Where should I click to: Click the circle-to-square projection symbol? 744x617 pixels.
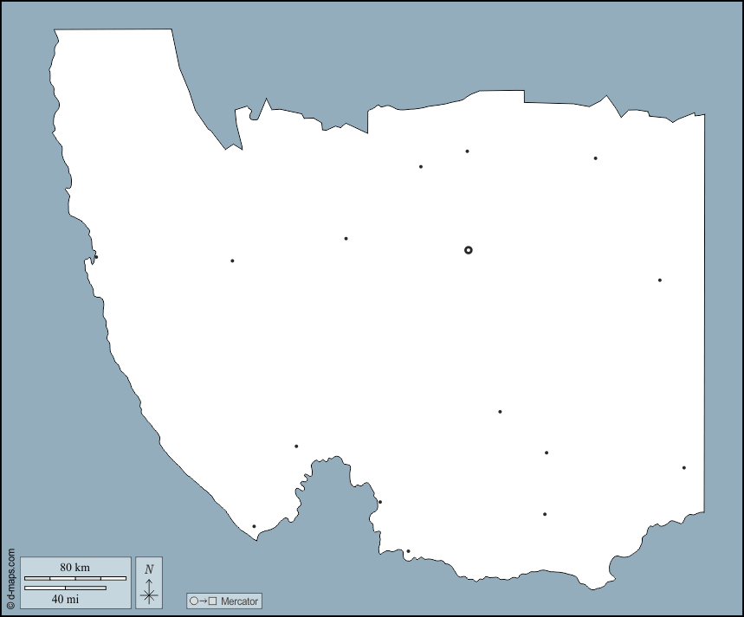[203, 601]
